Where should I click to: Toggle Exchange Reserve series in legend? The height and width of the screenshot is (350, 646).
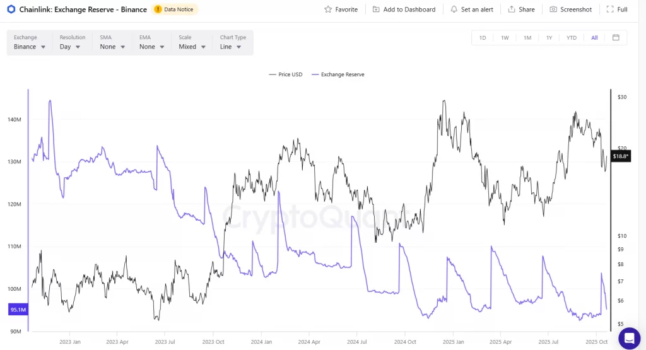pyautogui.click(x=338, y=74)
